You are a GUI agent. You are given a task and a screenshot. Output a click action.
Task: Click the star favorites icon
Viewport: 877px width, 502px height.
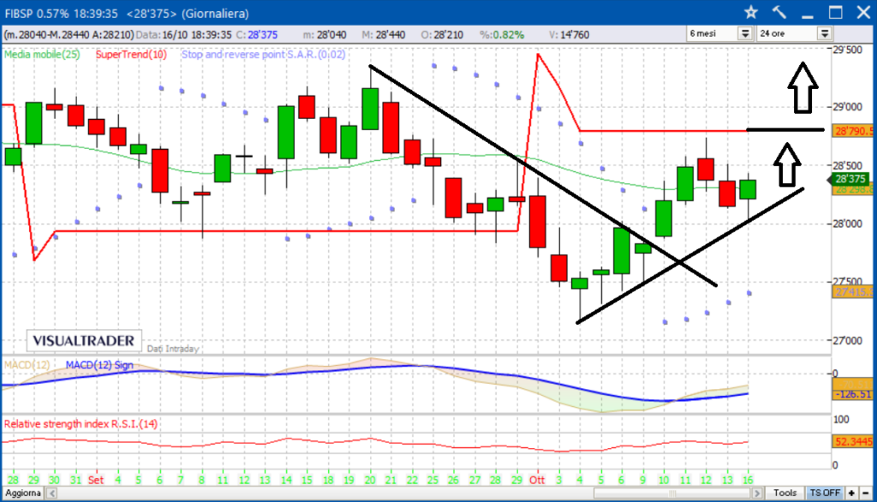click(751, 12)
